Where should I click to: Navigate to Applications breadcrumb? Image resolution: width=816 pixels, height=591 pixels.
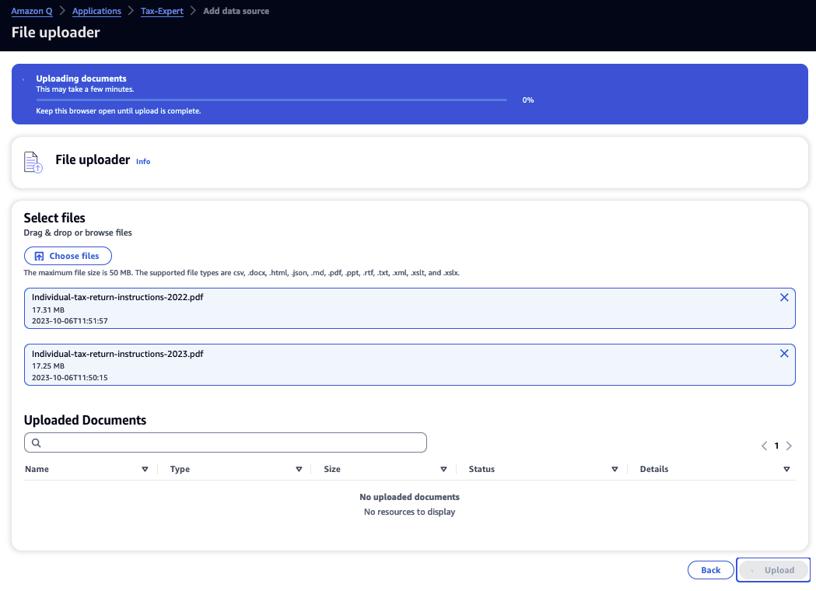click(x=96, y=12)
